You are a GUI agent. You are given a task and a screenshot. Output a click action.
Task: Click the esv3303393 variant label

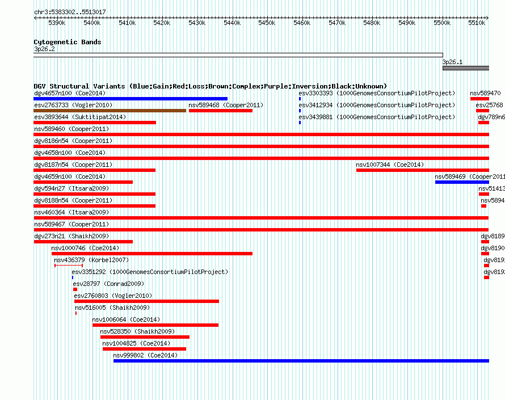click(377, 93)
